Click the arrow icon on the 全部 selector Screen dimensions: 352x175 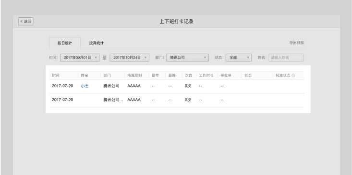point(248,58)
